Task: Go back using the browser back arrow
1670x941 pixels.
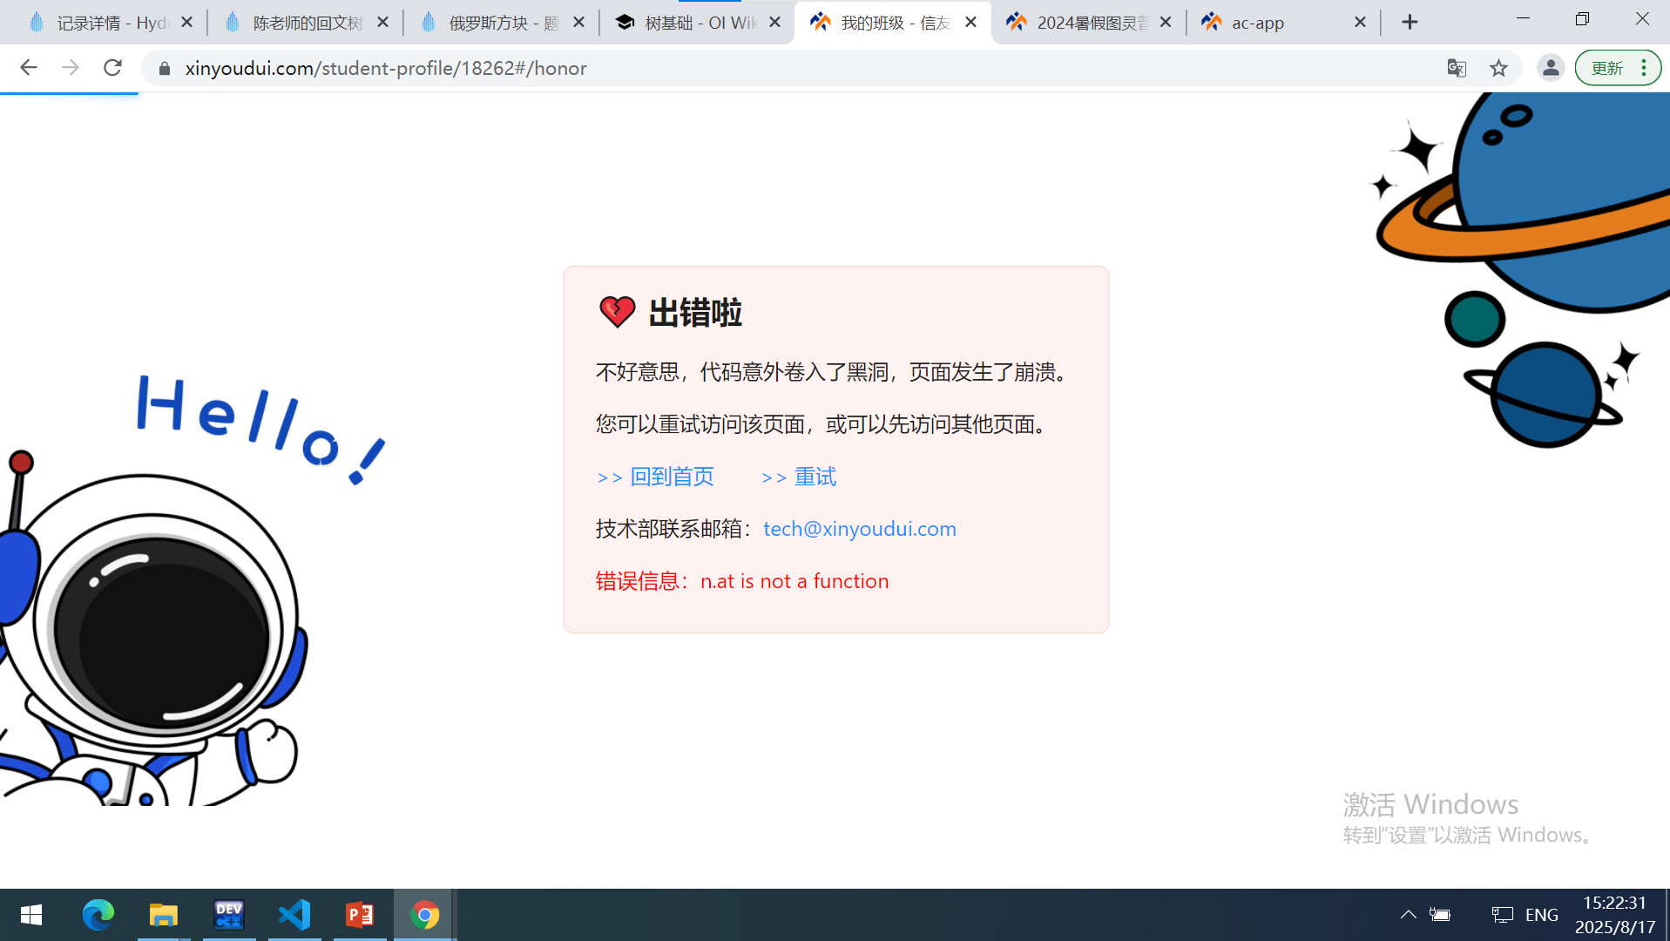Action: click(29, 68)
